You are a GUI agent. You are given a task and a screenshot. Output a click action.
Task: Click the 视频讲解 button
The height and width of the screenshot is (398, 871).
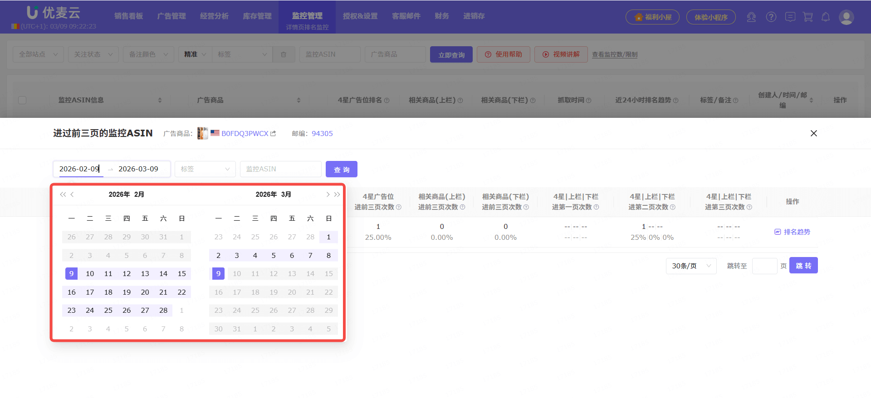[561, 54]
